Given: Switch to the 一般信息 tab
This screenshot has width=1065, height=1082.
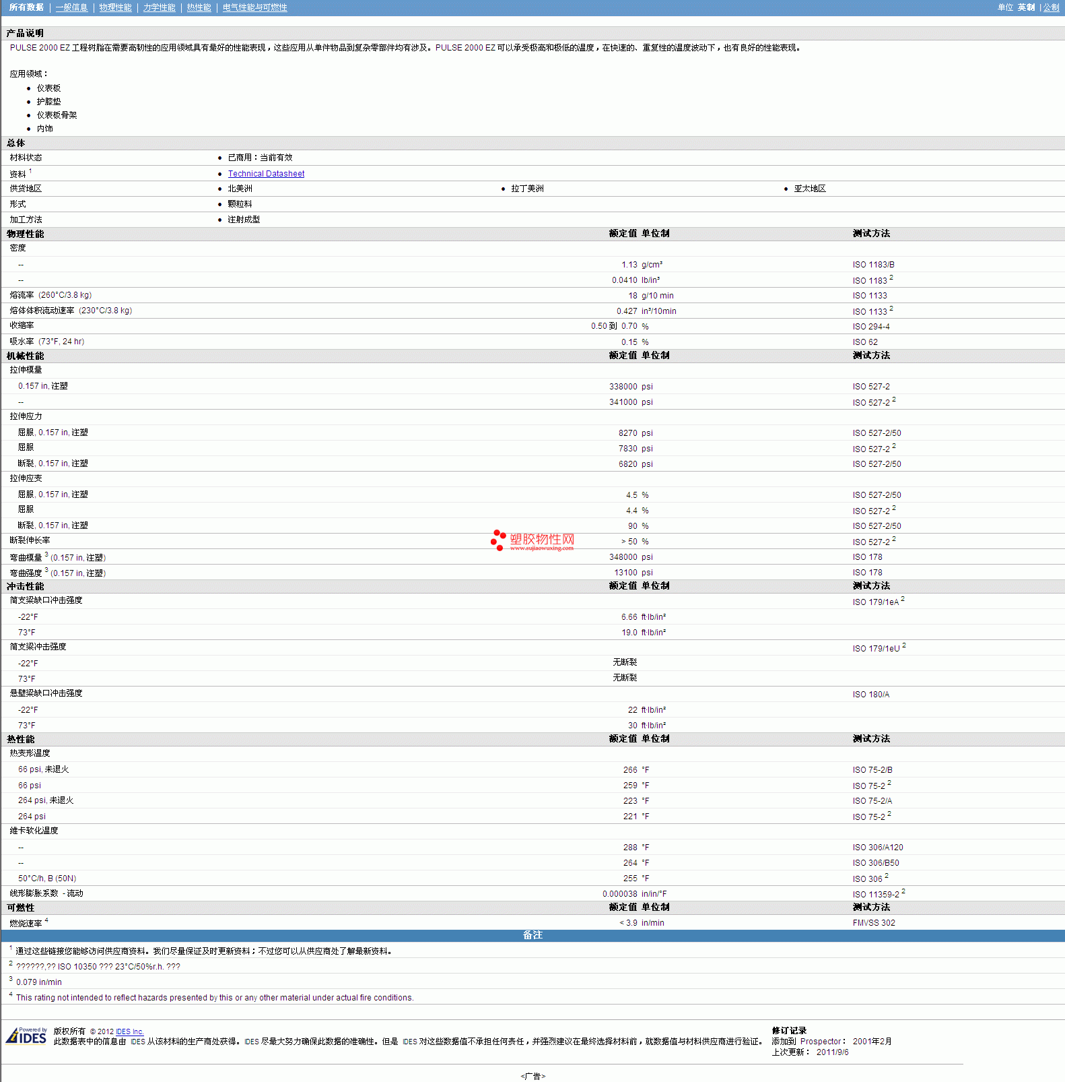Looking at the screenshot, I should tap(71, 7).
